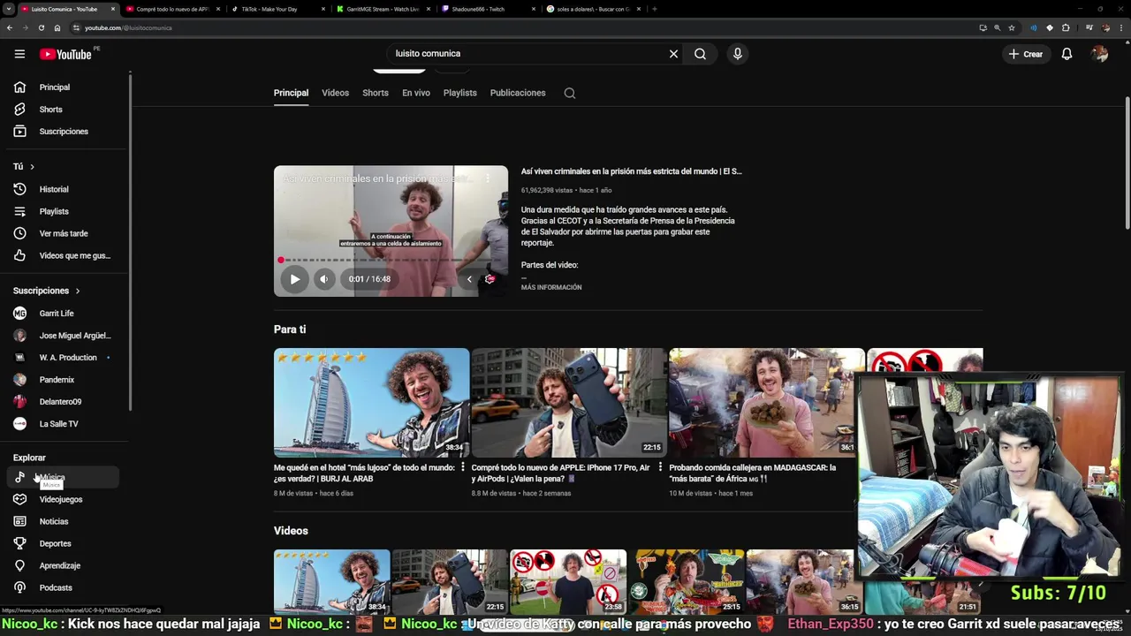Switch to the En vivo tab

coord(416,93)
